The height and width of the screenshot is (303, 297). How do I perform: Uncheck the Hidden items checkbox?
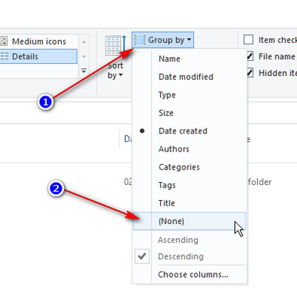point(250,73)
